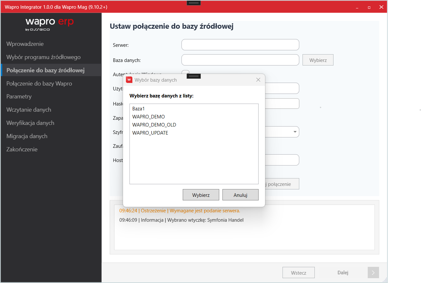Click the wapro erp logo
This screenshot has width=421, height=283.
pyautogui.click(x=50, y=24)
